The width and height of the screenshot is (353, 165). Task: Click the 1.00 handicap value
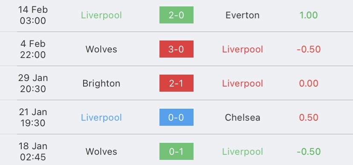[x=308, y=15]
